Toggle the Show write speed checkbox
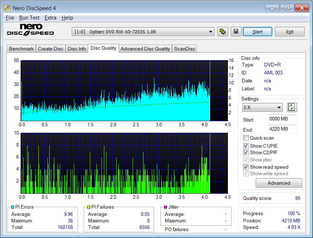 pyautogui.click(x=246, y=173)
